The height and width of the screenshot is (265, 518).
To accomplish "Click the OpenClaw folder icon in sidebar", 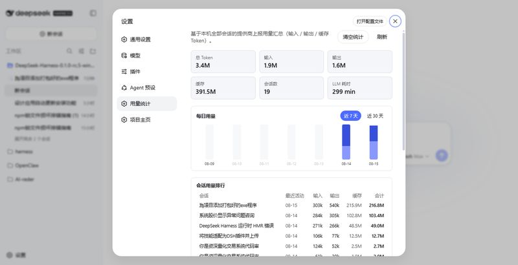I will click(10, 165).
